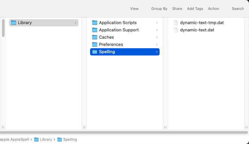Expand Preferences folder via its chevron

157,45
